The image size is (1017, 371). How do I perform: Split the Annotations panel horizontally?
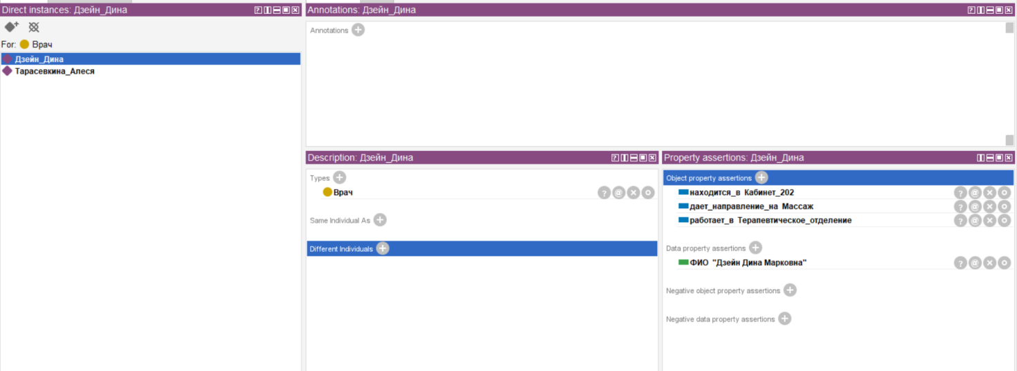pyautogui.click(x=990, y=10)
